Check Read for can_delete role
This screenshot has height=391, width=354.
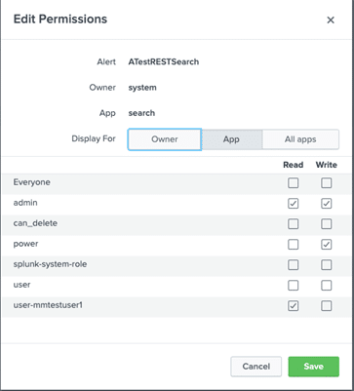point(294,224)
